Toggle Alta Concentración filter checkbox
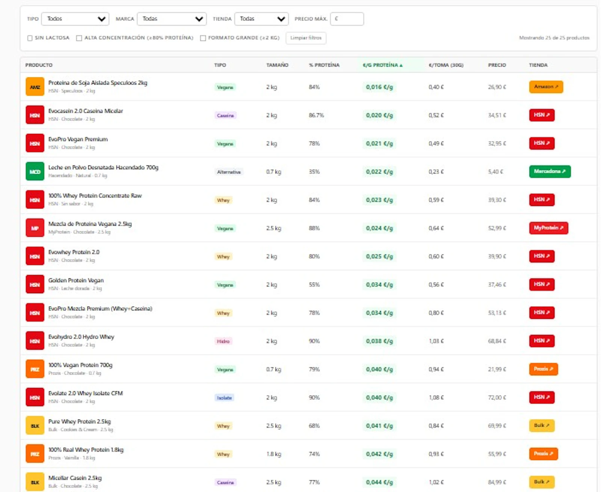The height and width of the screenshot is (492, 601). coord(79,38)
